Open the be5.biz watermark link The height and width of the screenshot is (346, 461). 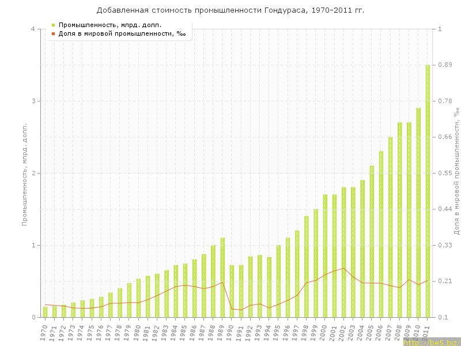pos(431,342)
